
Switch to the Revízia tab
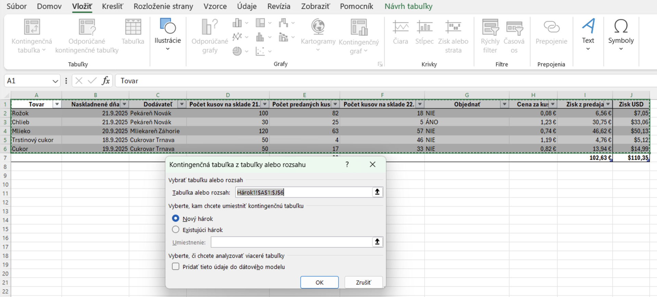click(x=279, y=6)
